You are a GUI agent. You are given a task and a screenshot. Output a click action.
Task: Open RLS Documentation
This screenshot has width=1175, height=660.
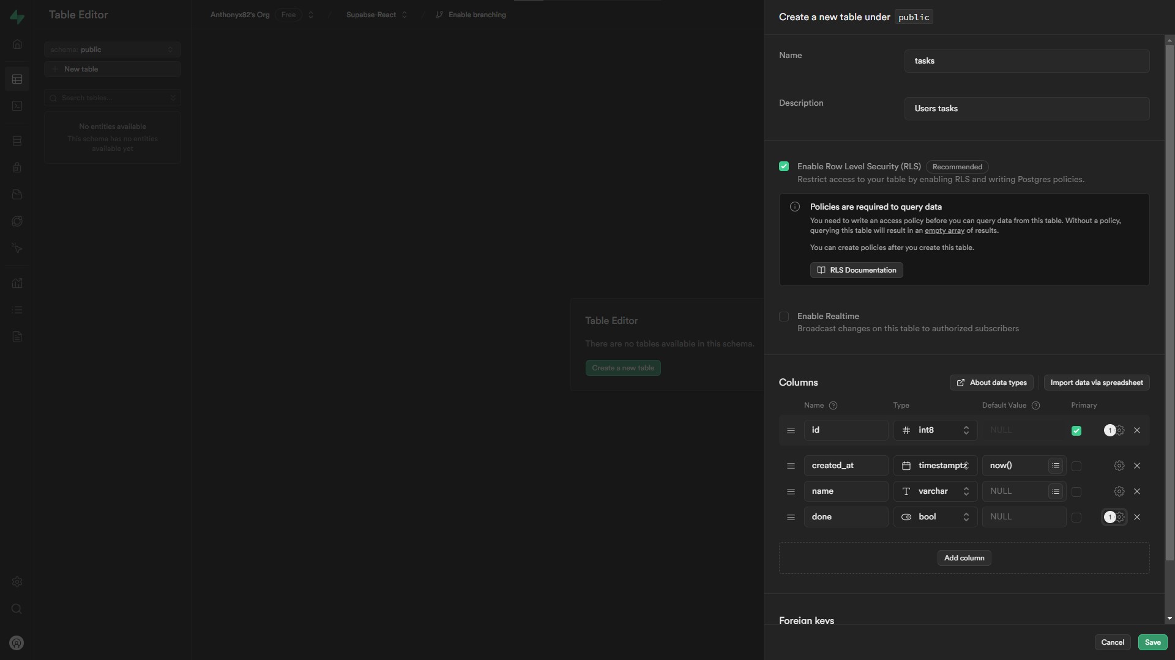point(856,270)
